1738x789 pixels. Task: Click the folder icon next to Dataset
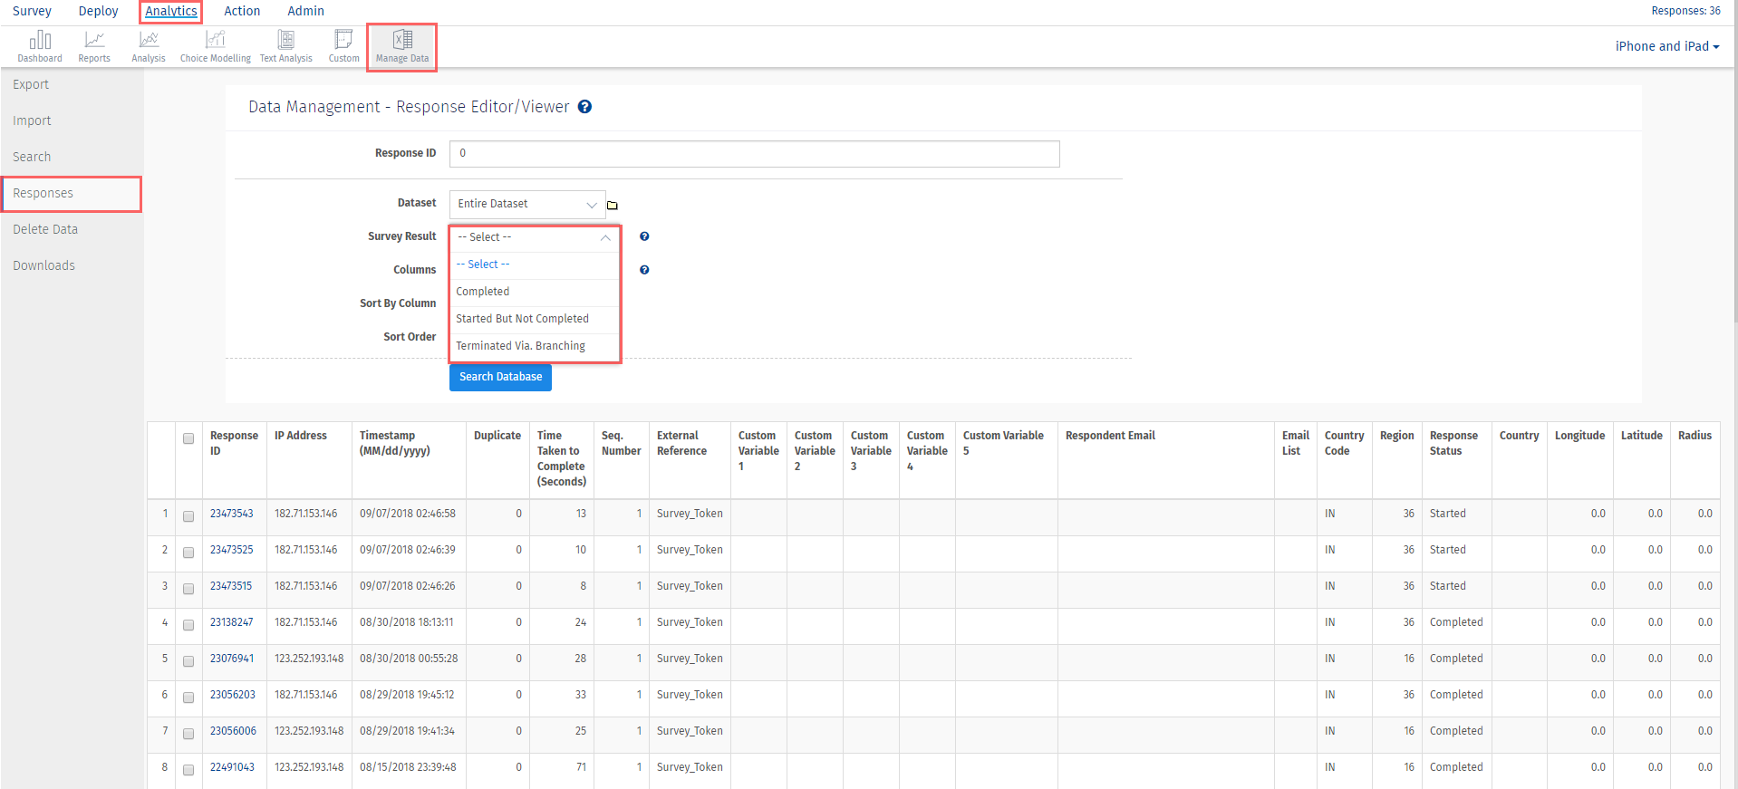(x=613, y=206)
